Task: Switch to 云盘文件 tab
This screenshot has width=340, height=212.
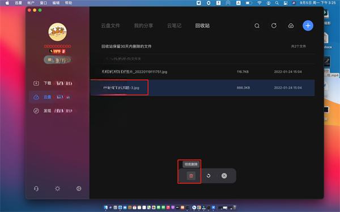Action: (110, 26)
